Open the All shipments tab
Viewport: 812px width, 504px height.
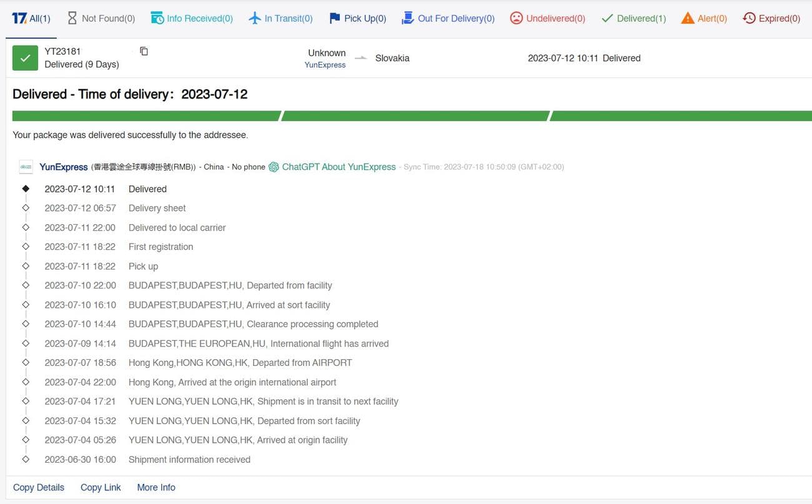point(31,17)
